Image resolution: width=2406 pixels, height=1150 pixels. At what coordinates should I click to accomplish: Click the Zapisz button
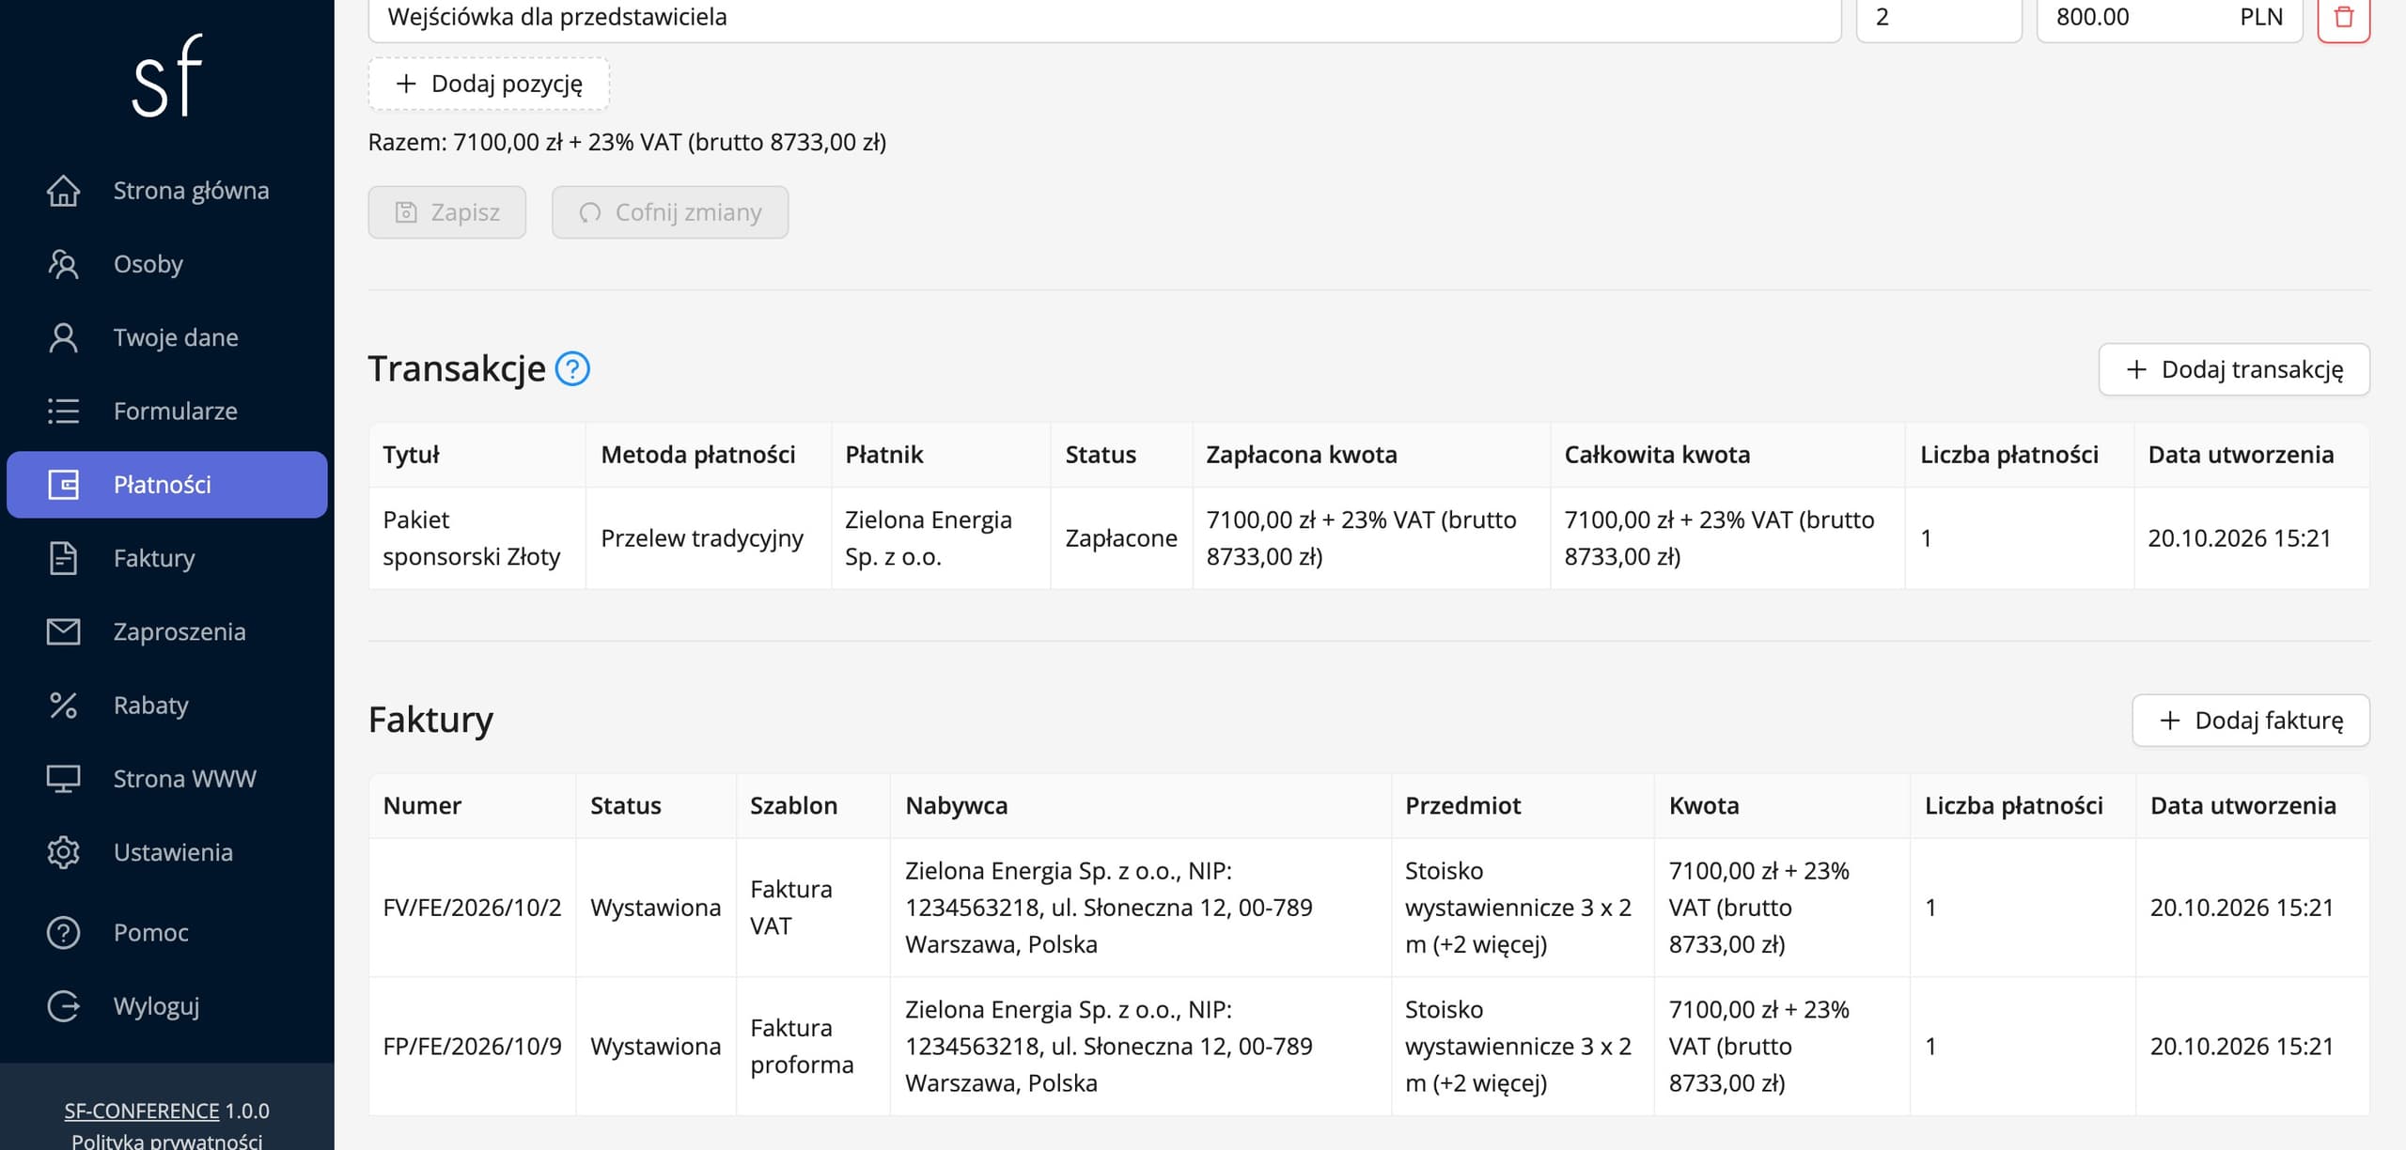click(x=447, y=212)
